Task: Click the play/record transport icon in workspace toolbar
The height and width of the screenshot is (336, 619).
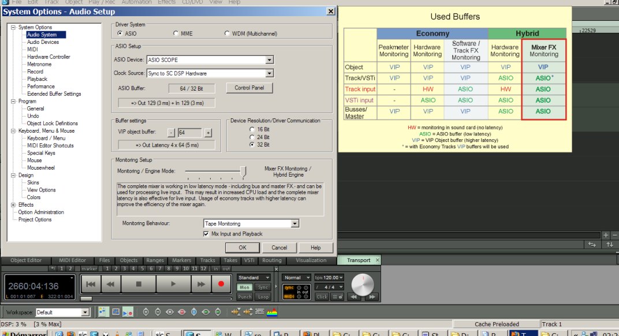Action: [x=128, y=312]
